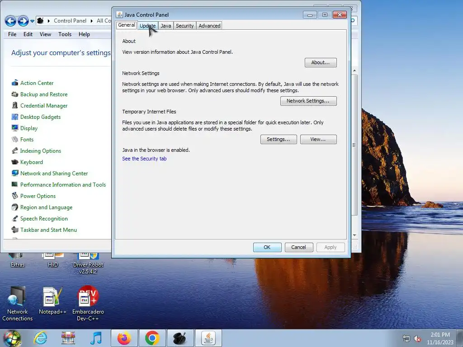Click the muted volume tray icon
The image size is (463, 347).
click(x=417, y=339)
